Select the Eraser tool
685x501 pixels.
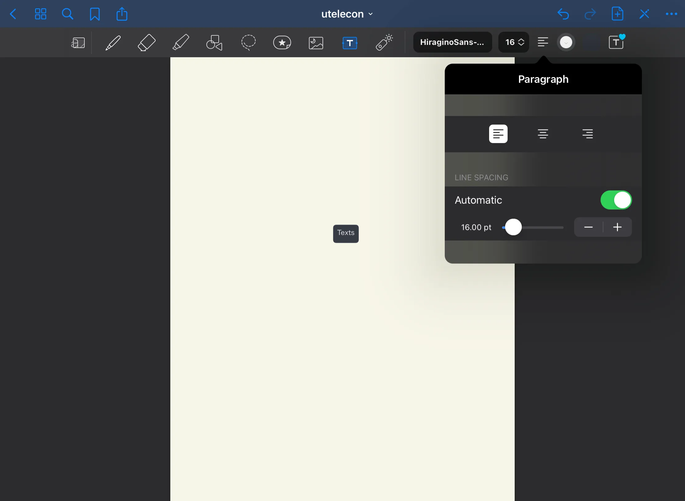pyautogui.click(x=146, y=42)
